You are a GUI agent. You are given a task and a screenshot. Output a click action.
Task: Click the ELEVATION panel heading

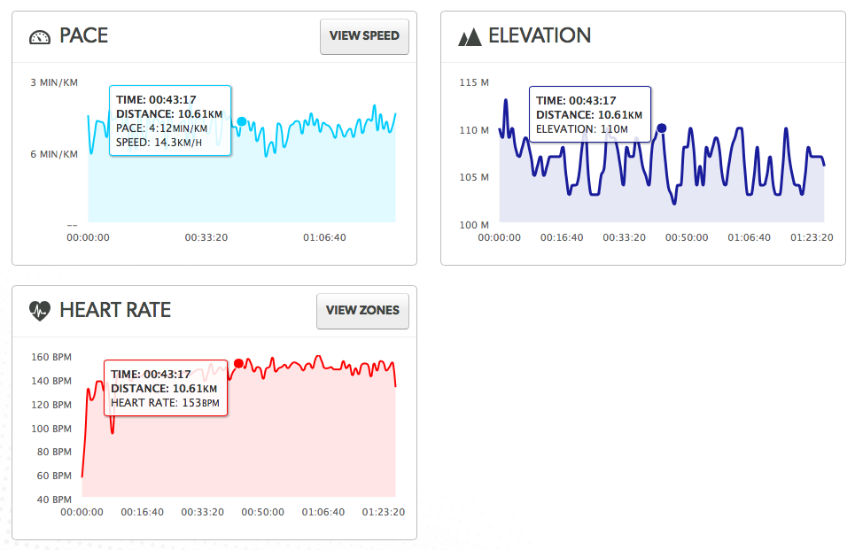(x=540, y=36)
